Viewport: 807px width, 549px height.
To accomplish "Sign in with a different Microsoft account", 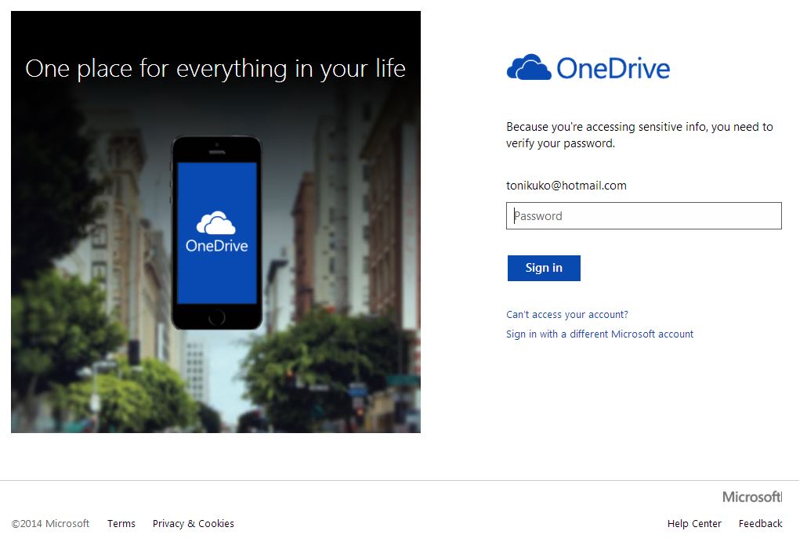I will pyautogui.click(x=599, y=334).
